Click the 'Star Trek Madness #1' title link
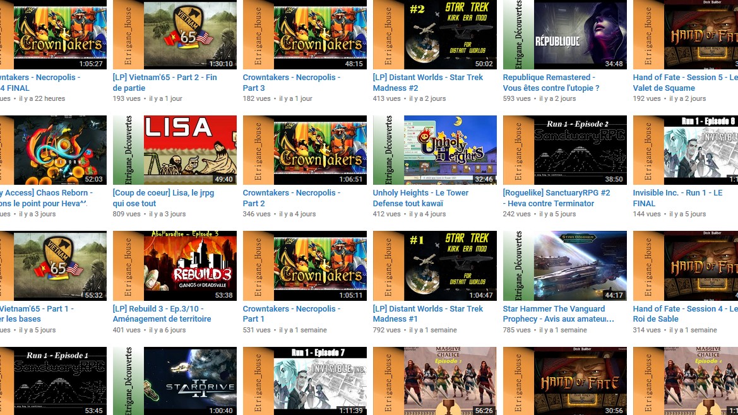The width and height of the screenshot is (738, 415). 428,313
